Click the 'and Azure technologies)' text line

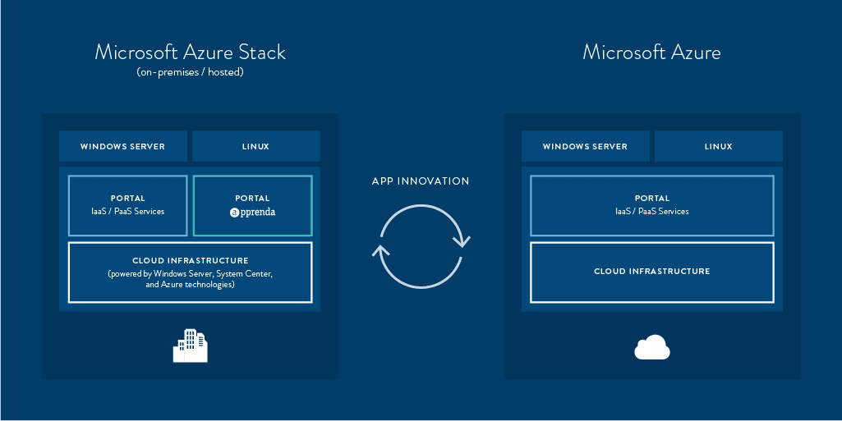(190, 284)
